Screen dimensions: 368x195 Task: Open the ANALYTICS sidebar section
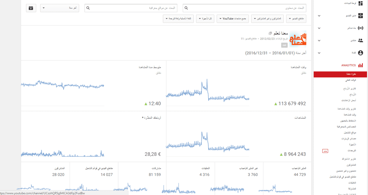pyautogui.click(x=348, y=65)
